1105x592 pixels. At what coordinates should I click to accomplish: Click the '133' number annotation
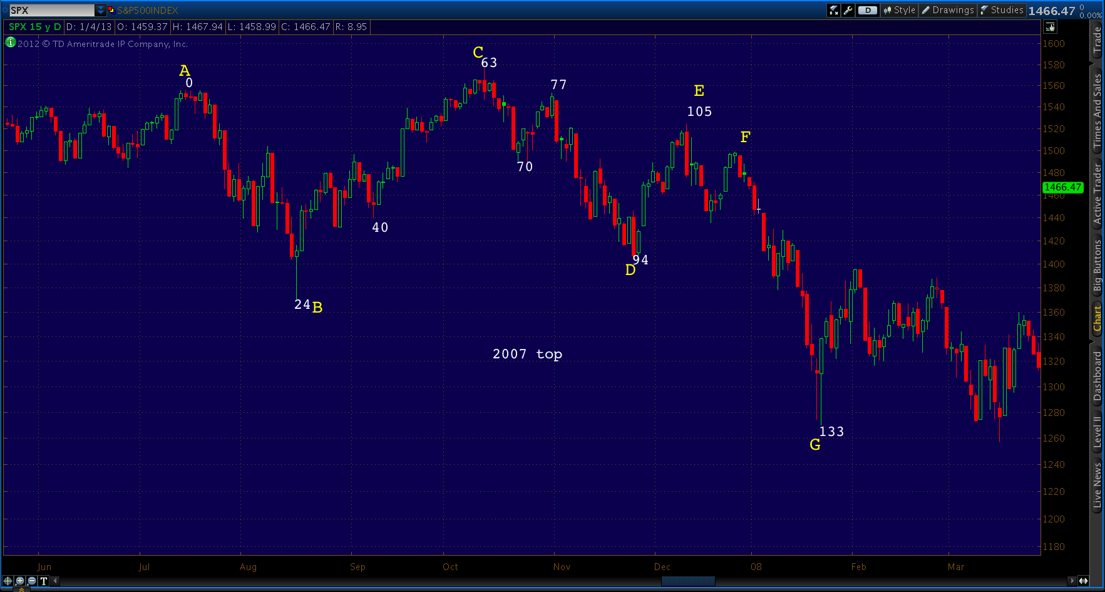pos(831,432)
